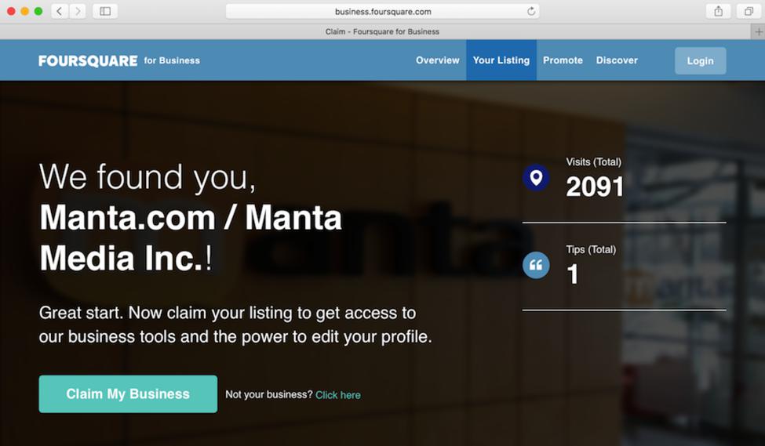The height and width of the screenshot is (446, 765).
Task: Click the quotation mark Tips icon
Action: click(536, 265)
